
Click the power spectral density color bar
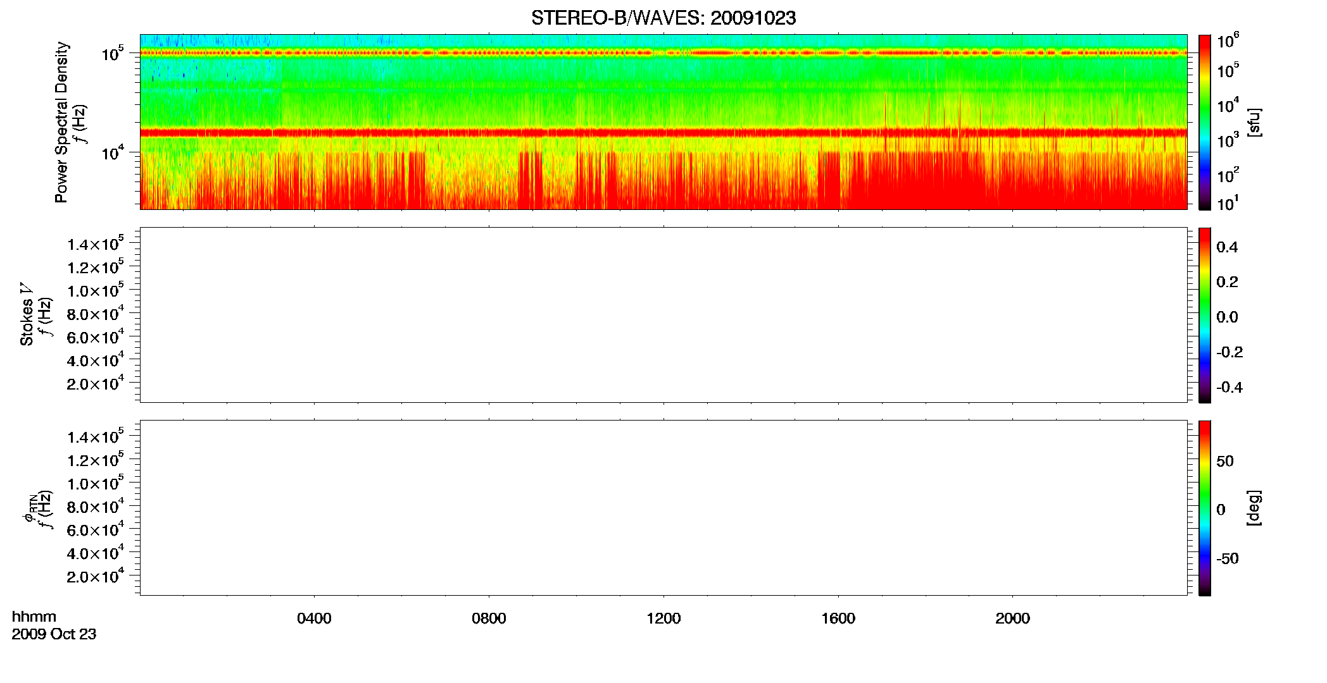(x=1205, y=122)
